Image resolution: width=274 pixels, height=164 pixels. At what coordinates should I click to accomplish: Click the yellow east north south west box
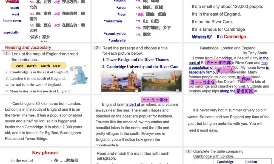[x=38, y=66]
